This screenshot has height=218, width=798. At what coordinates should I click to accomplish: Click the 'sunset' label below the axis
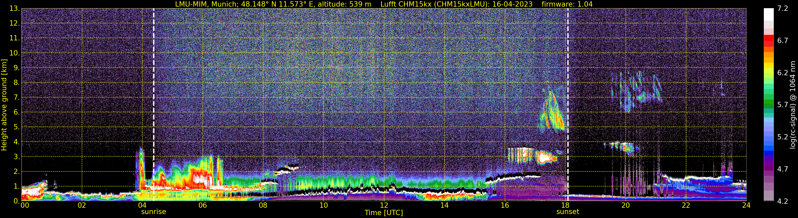(x=568, y=211)
